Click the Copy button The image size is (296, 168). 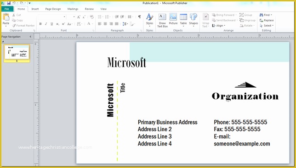click(17, 20)
